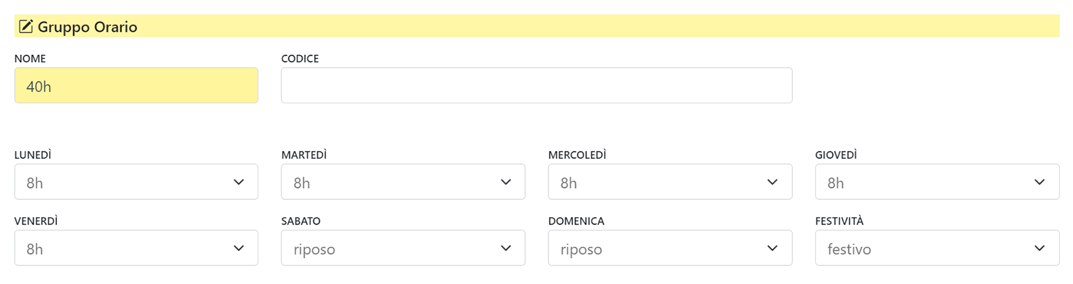Expand the Venerdì schedule dropdown
This screenshot has height=284, width=1073.
pyautogui.click(x=136, y=248)
